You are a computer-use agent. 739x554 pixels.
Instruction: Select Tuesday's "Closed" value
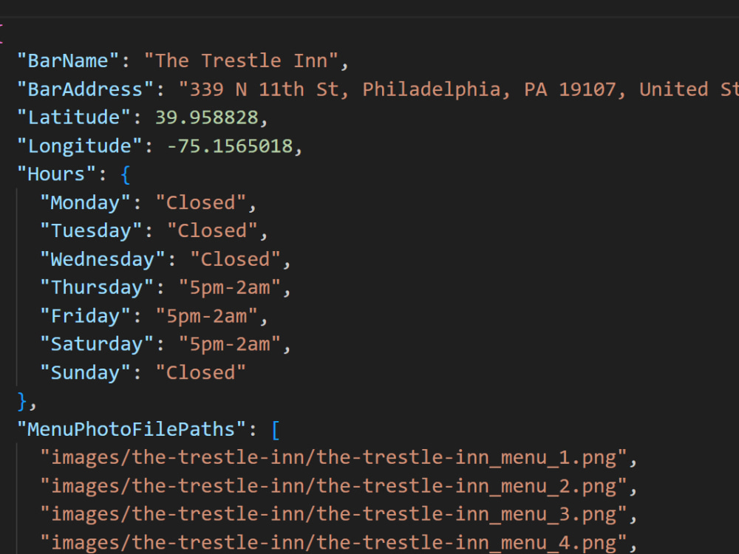point(212,231)
